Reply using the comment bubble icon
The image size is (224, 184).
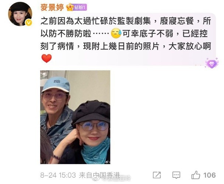coord(176,175)
